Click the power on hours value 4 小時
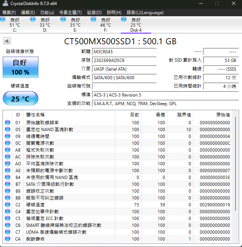 pos(221,86)
